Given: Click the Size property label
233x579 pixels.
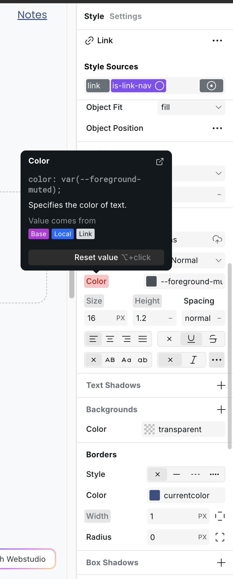Looking at the screenshot, I should (94, 301).
